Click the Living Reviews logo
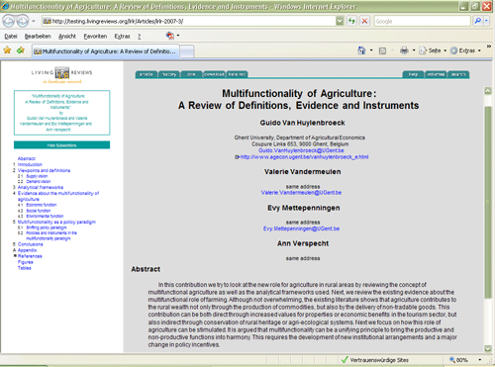 61,74
